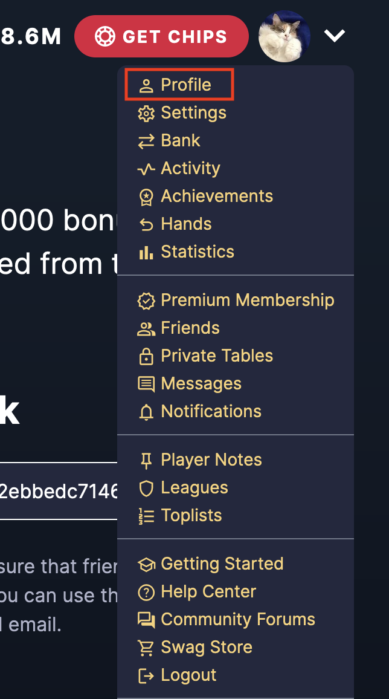Collapse the user menu with the chevron arrow
This screenshot has width=389, height=699.
335,36
